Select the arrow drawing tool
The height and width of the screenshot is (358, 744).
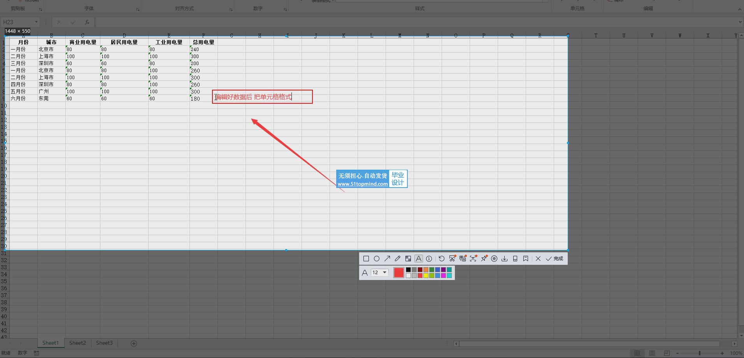387,259
